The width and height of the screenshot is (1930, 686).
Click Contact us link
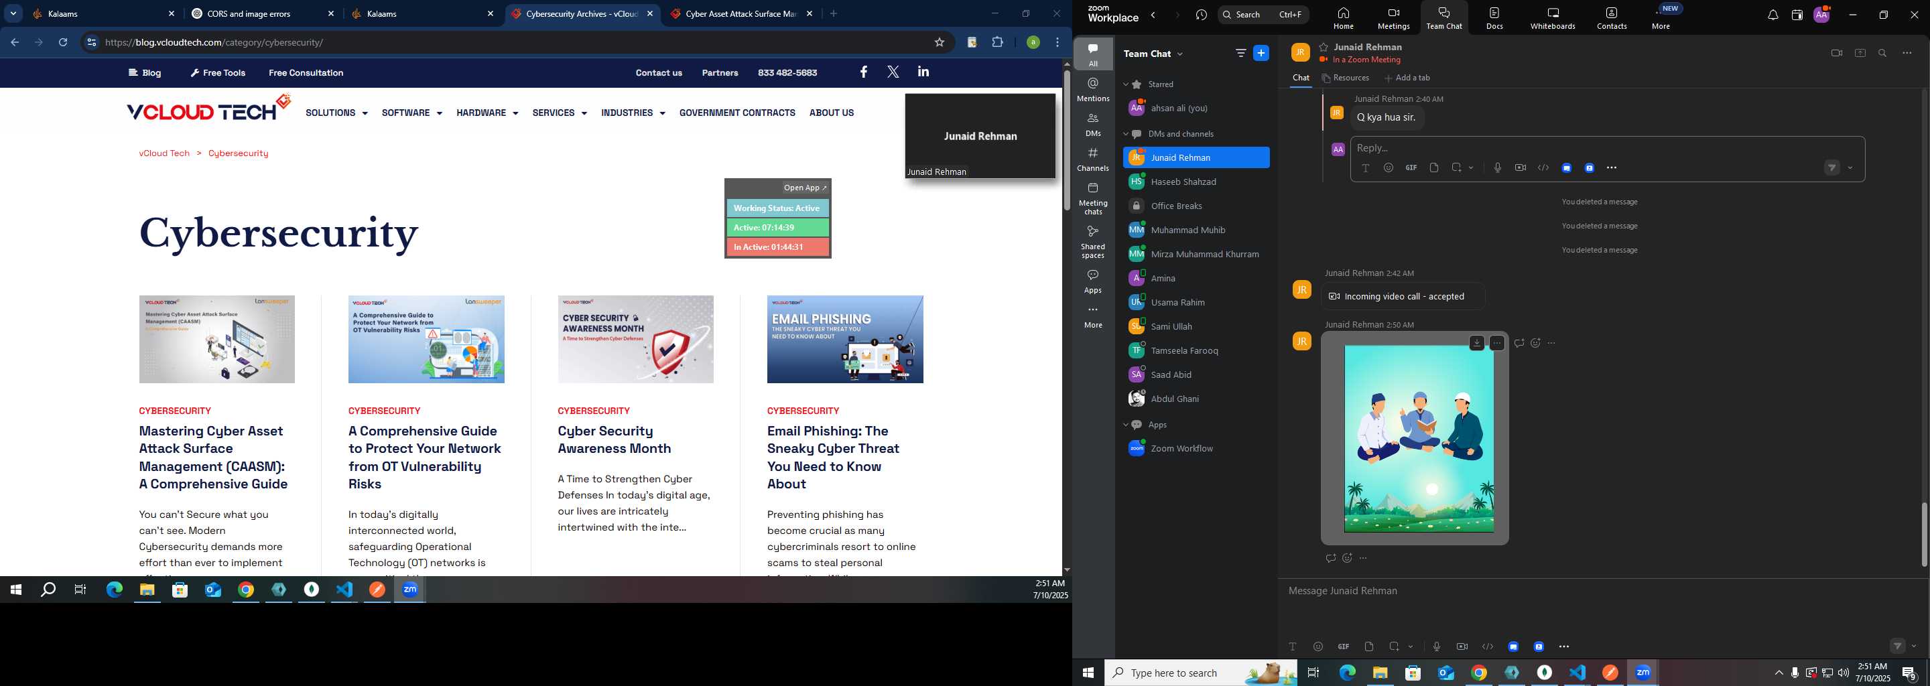click(x=659, y=72)
